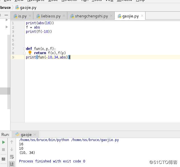This screenshot has width=180, height=167.
Task: Click the green Rerun button
Action: pyautogui.click(x=3, y=142)
